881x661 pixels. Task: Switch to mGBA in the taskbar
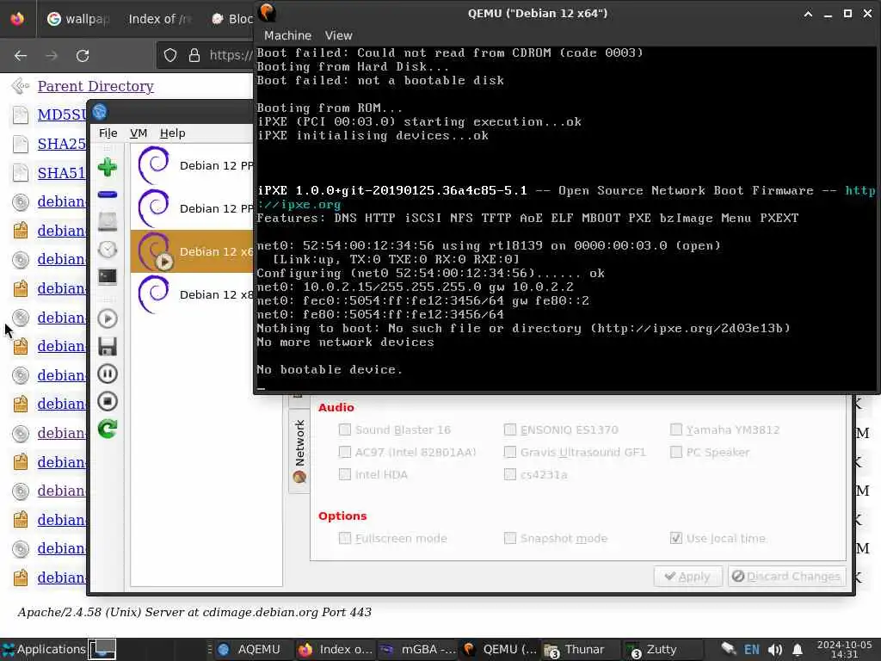(x=417, y=649)
